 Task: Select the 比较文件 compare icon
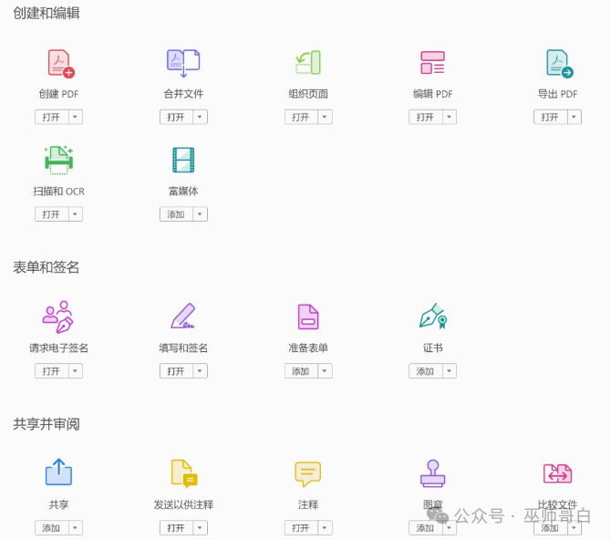(x=557, y=473)
